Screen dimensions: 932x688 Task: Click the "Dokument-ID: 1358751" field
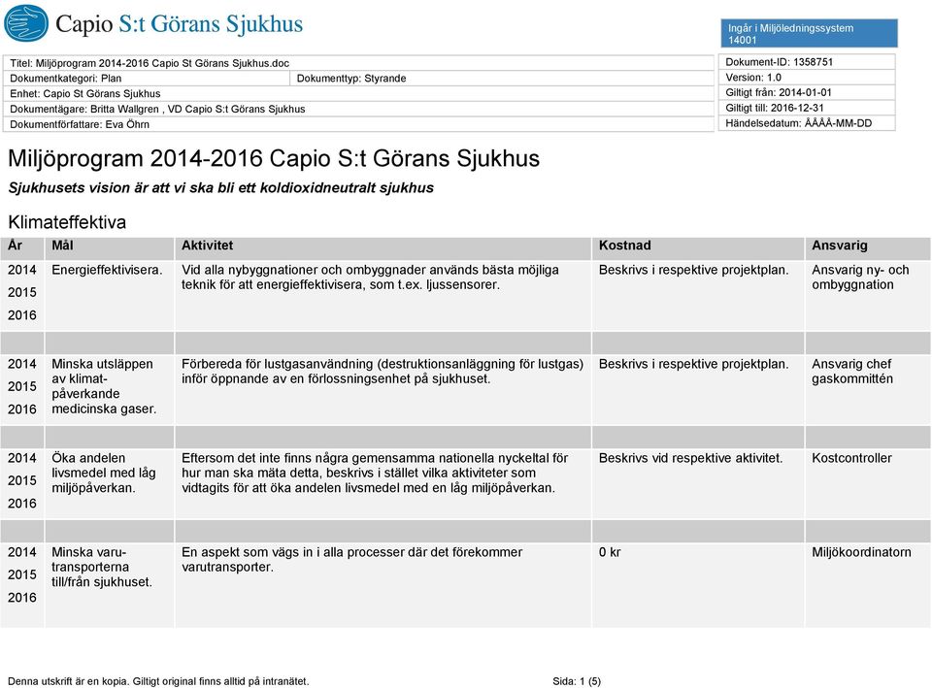click(807, 62)
